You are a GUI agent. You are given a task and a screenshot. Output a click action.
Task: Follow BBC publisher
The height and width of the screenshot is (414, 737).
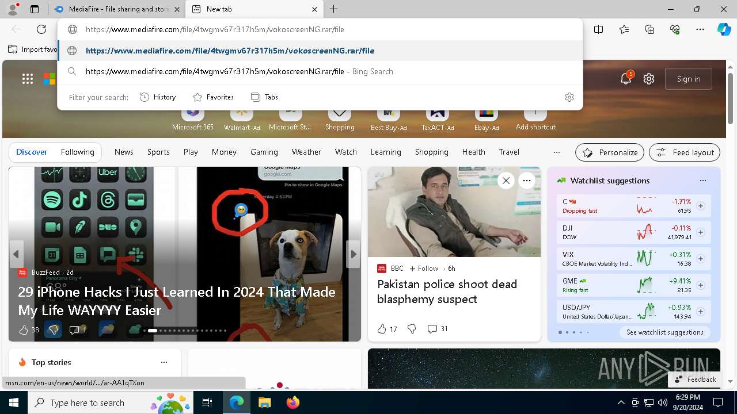pos(424,269)
